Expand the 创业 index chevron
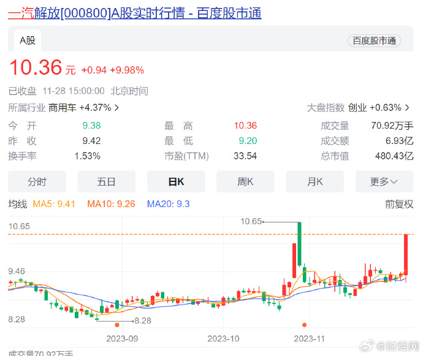 click(x=407, y=108)
